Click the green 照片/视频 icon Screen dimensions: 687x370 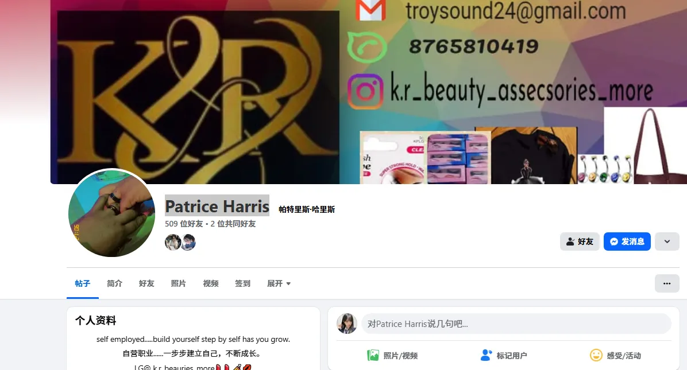coord(374,355)
